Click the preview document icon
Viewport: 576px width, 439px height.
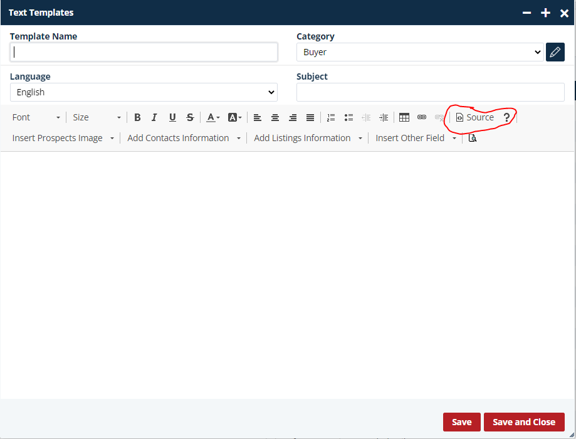(x=473, y=138)
